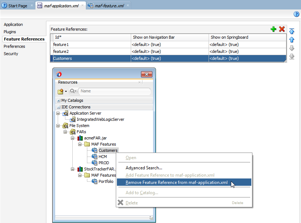Click the new catalog folder icon in Resources
The image size is (301, 223).
[x=61, y=91]
